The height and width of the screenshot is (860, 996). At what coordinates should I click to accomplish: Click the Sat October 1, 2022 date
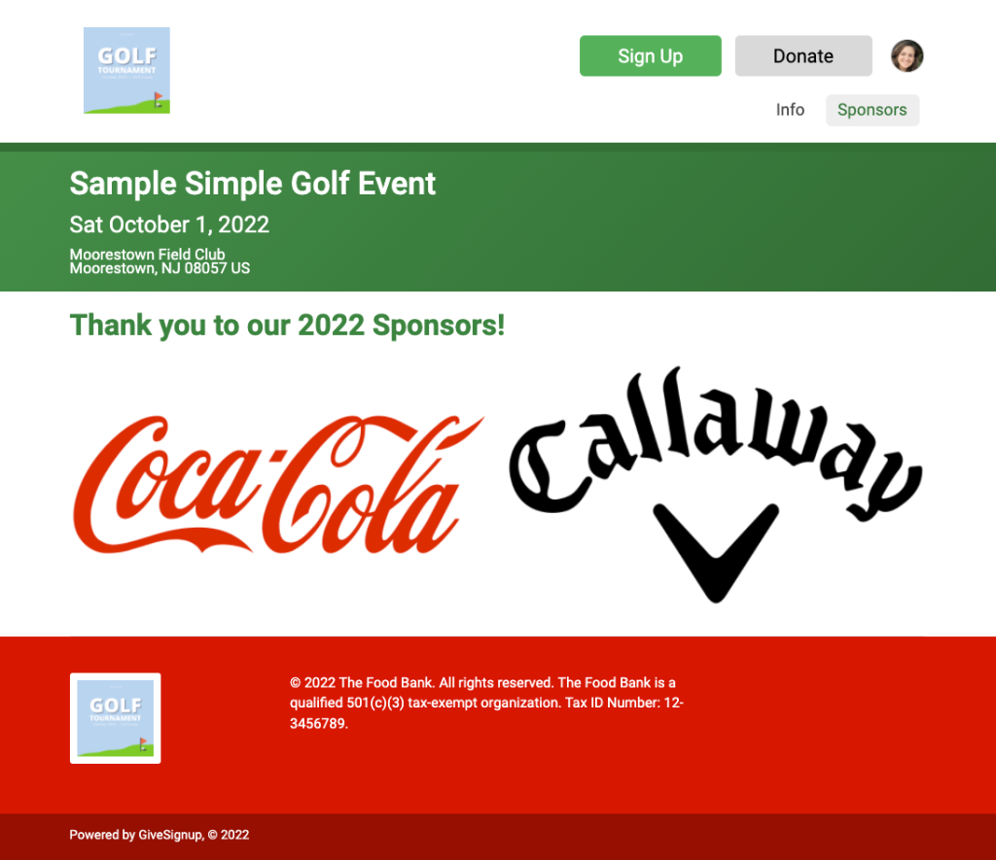pos(169,224)
